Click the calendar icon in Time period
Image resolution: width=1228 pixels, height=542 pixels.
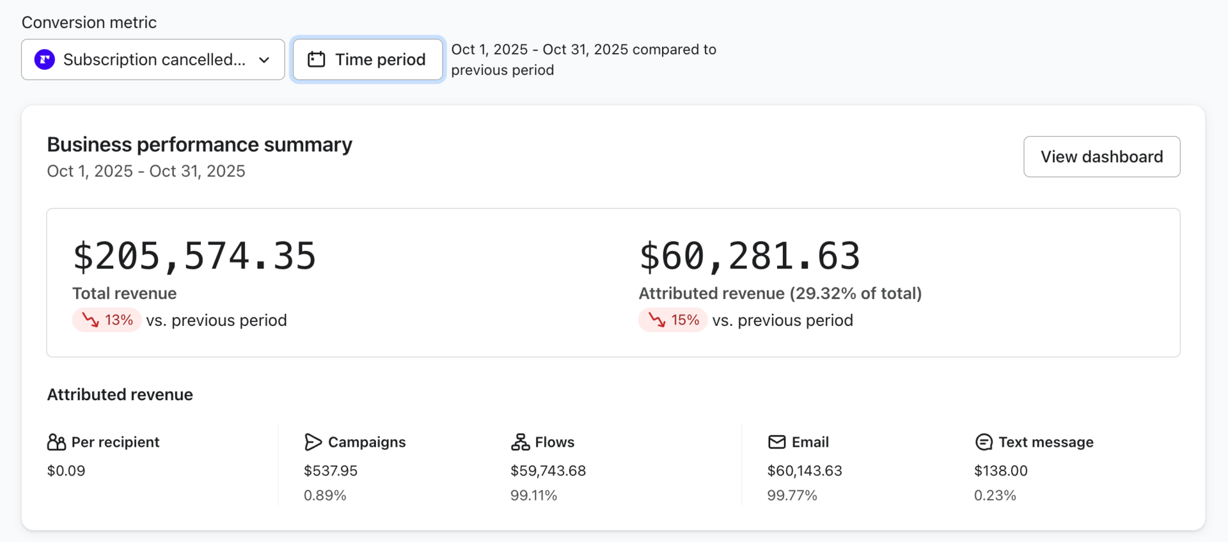[x=317, y=59]
